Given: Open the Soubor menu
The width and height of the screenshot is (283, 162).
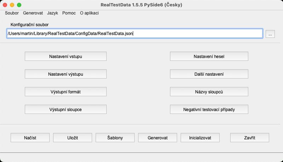Looking at the screenshot, I should 12,13.
